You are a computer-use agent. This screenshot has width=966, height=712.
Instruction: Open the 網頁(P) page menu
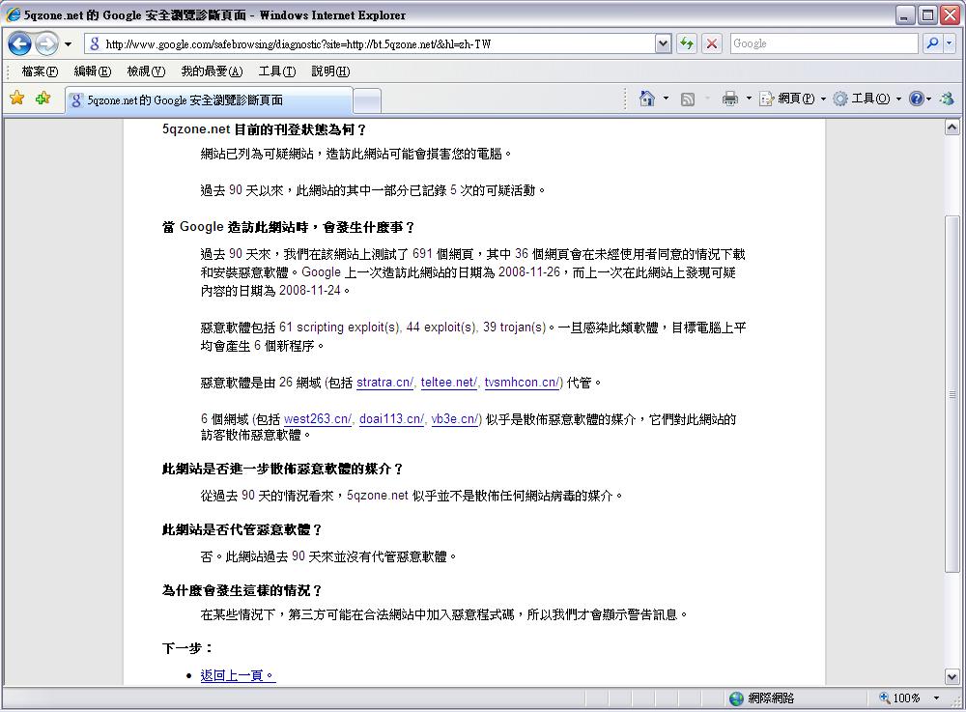792,99
